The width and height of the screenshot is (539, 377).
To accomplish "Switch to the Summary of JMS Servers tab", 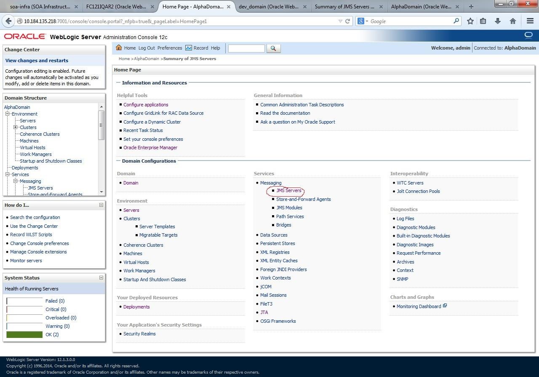I will [x=344, y=6].
